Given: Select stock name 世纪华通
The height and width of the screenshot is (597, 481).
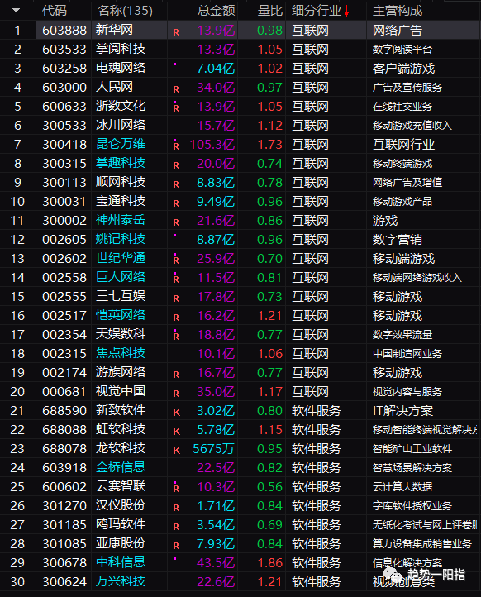Looking at the screenshot, I should [121, 258].
